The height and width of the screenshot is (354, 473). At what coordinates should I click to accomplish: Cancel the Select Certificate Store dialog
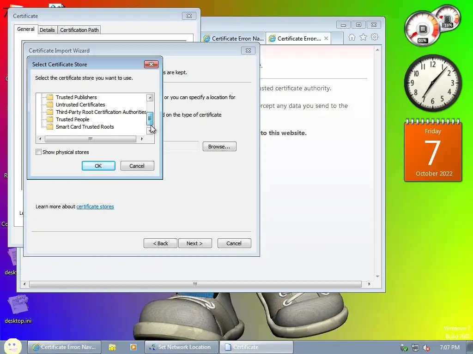[x=137, y=166]
